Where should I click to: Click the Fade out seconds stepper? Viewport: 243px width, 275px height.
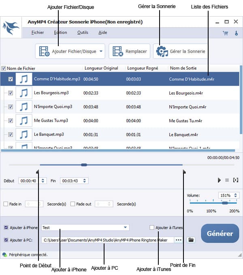(109, 204)
